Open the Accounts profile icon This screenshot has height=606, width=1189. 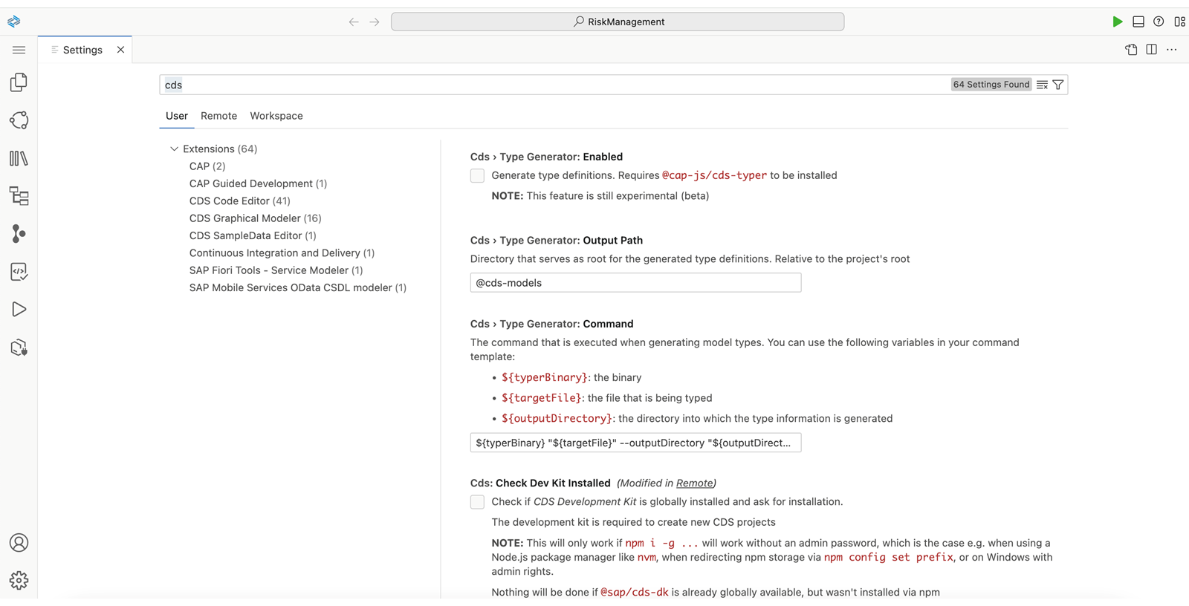[x=19, y=543]
